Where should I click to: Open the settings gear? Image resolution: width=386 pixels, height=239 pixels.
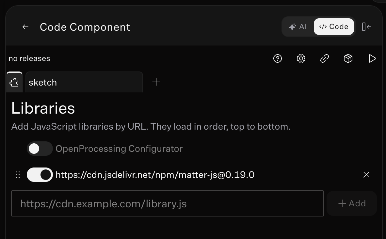(x=301, y=58)
